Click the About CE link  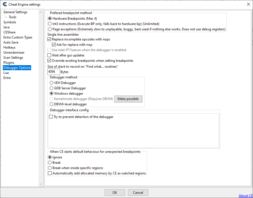245,196
